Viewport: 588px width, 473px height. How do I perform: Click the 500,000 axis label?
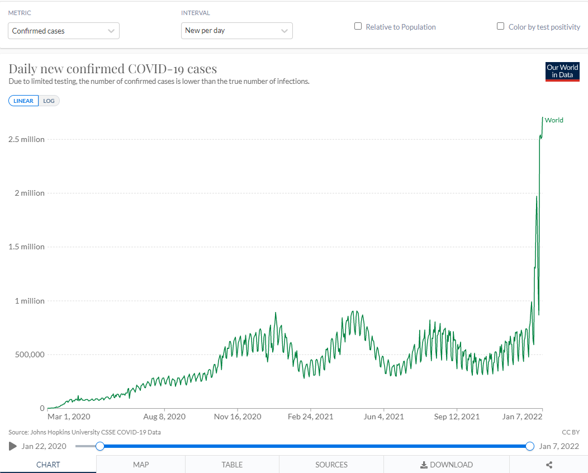30,354
